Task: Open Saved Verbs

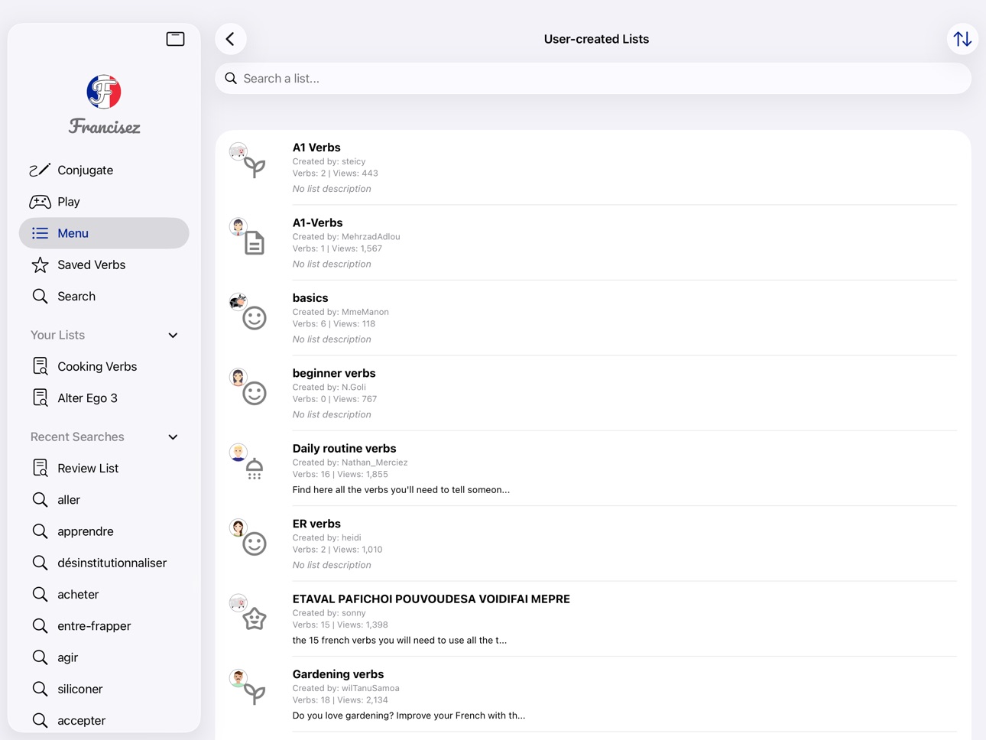Action: pos(104,265)
